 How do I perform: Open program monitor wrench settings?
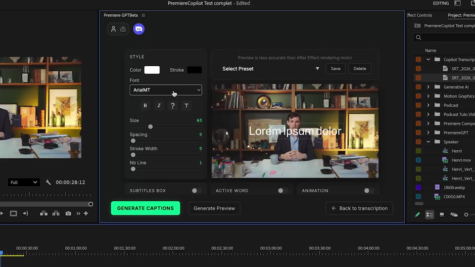(x=48, y=182)
